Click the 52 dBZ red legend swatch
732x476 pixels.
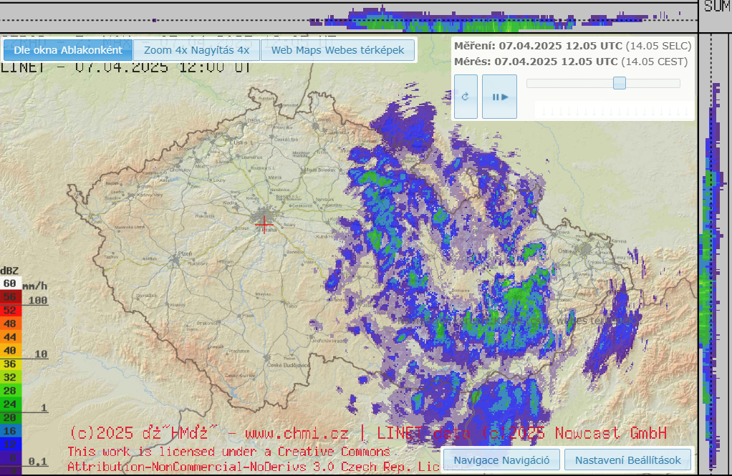[10, 310]
